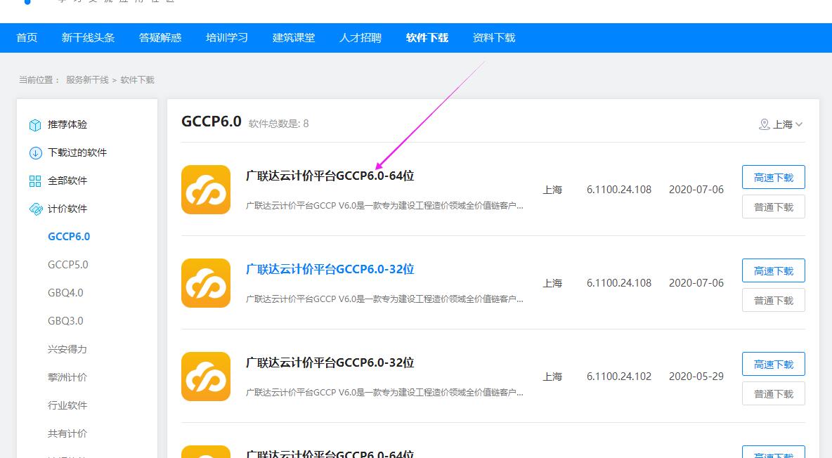
Task: Open the 资料下载 nav item
Action: [x=494, y=38]
